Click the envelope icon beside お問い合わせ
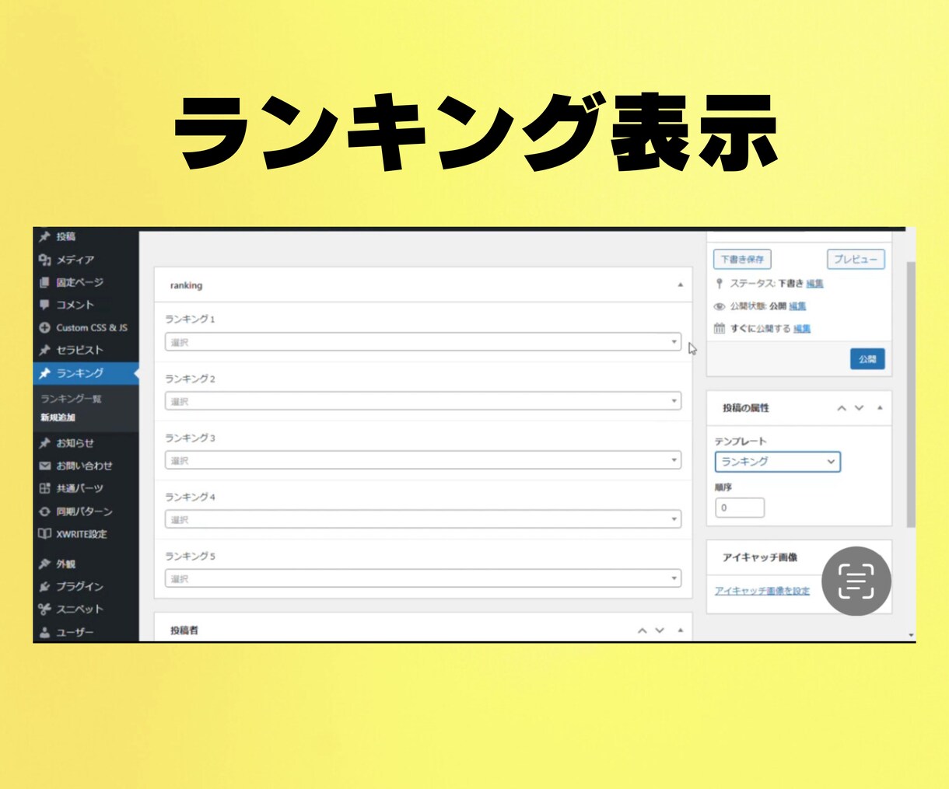Viewport: 949px width, 789px height. pyautogui.click(x=45, y=466)
